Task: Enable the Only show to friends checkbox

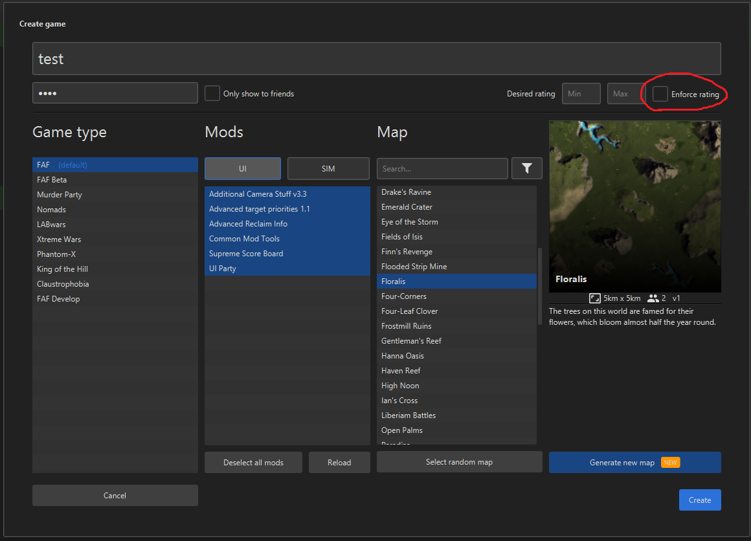Action: pos(212,93)
